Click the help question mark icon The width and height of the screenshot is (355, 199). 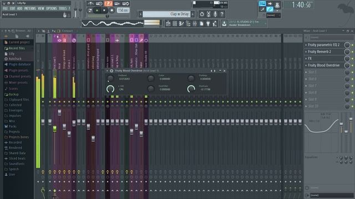[222, 14]
